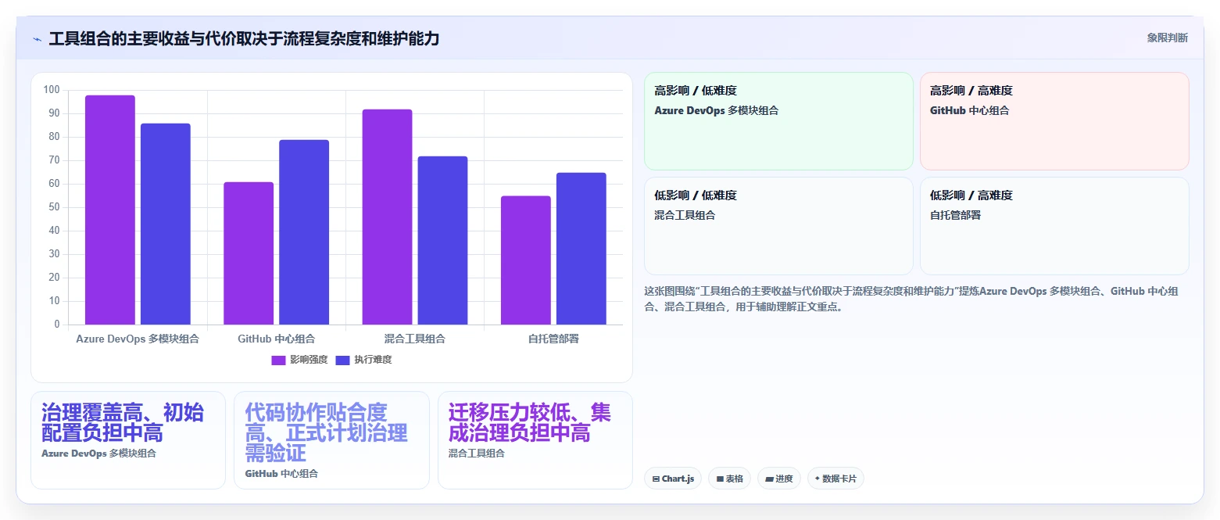Click the x-axis label Azure DevOps 多模块组合

tap(138, 339)
